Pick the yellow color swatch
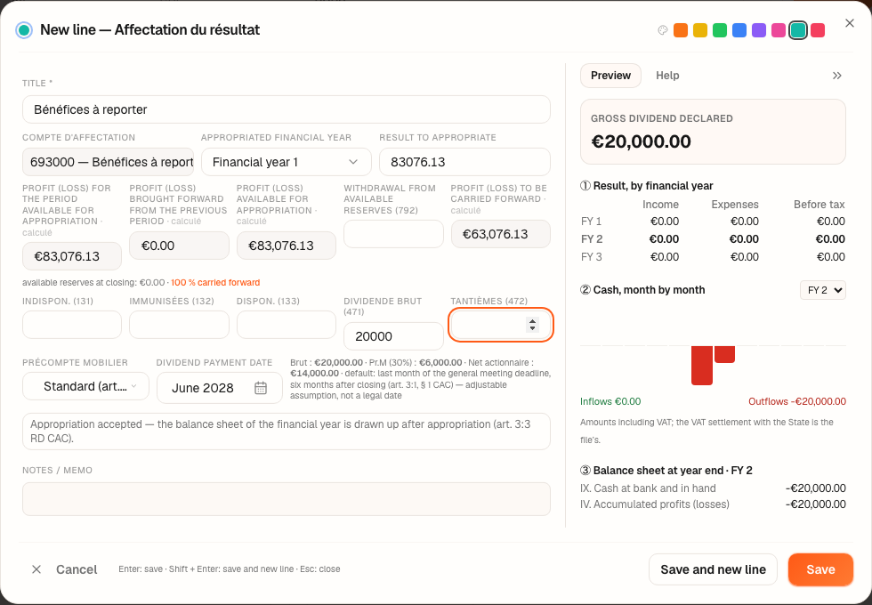This screenshot has height=605, width=872. (700, 30)
